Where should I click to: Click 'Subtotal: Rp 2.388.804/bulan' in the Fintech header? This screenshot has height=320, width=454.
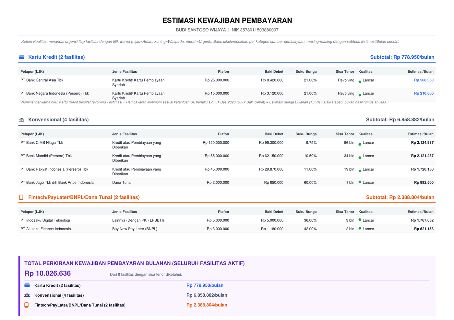point(400,197)
